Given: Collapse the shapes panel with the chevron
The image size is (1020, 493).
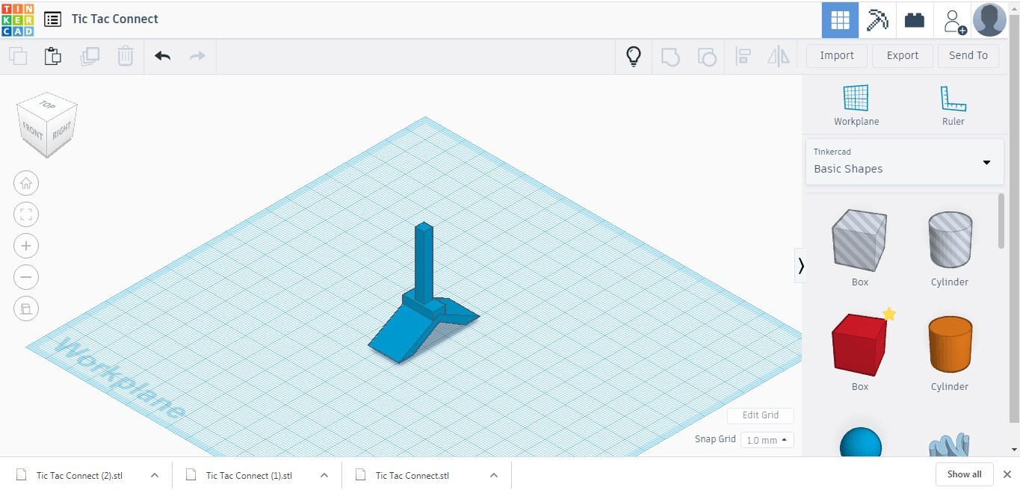Looking at the screenshot, I should 800,265.
